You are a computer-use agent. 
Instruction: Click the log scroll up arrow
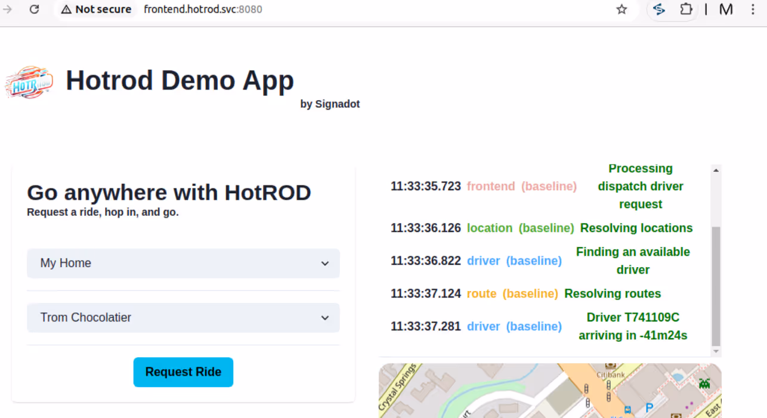pyautogui.click(x=716, y=171)
